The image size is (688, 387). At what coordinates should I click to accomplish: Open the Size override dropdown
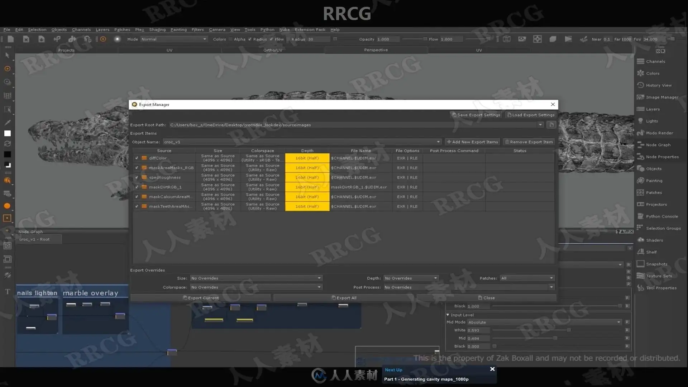[256, 278]
